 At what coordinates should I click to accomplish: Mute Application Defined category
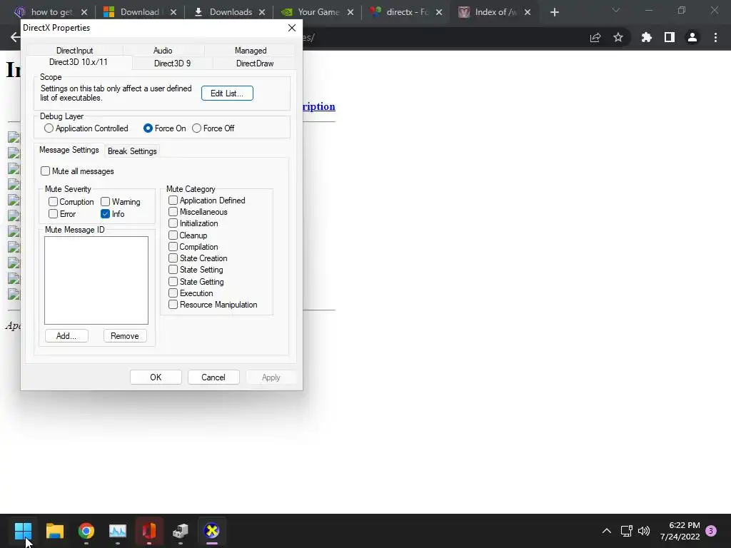pos(207,201)
